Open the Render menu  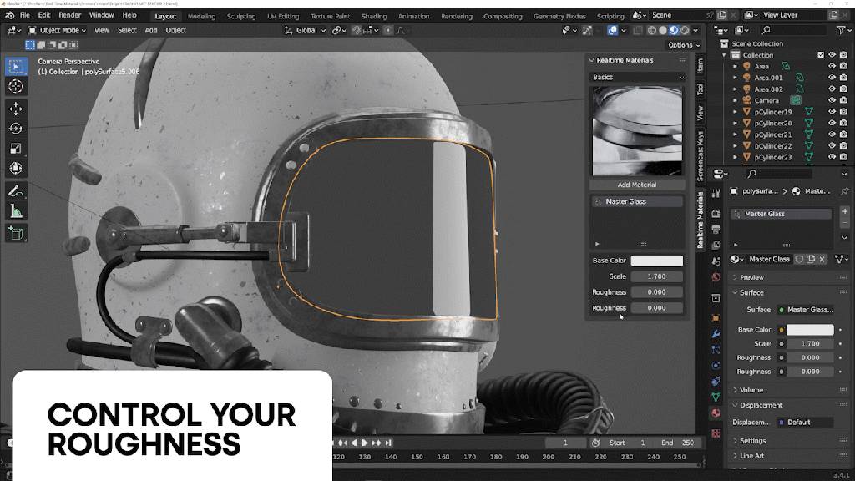tap(70, 15)
